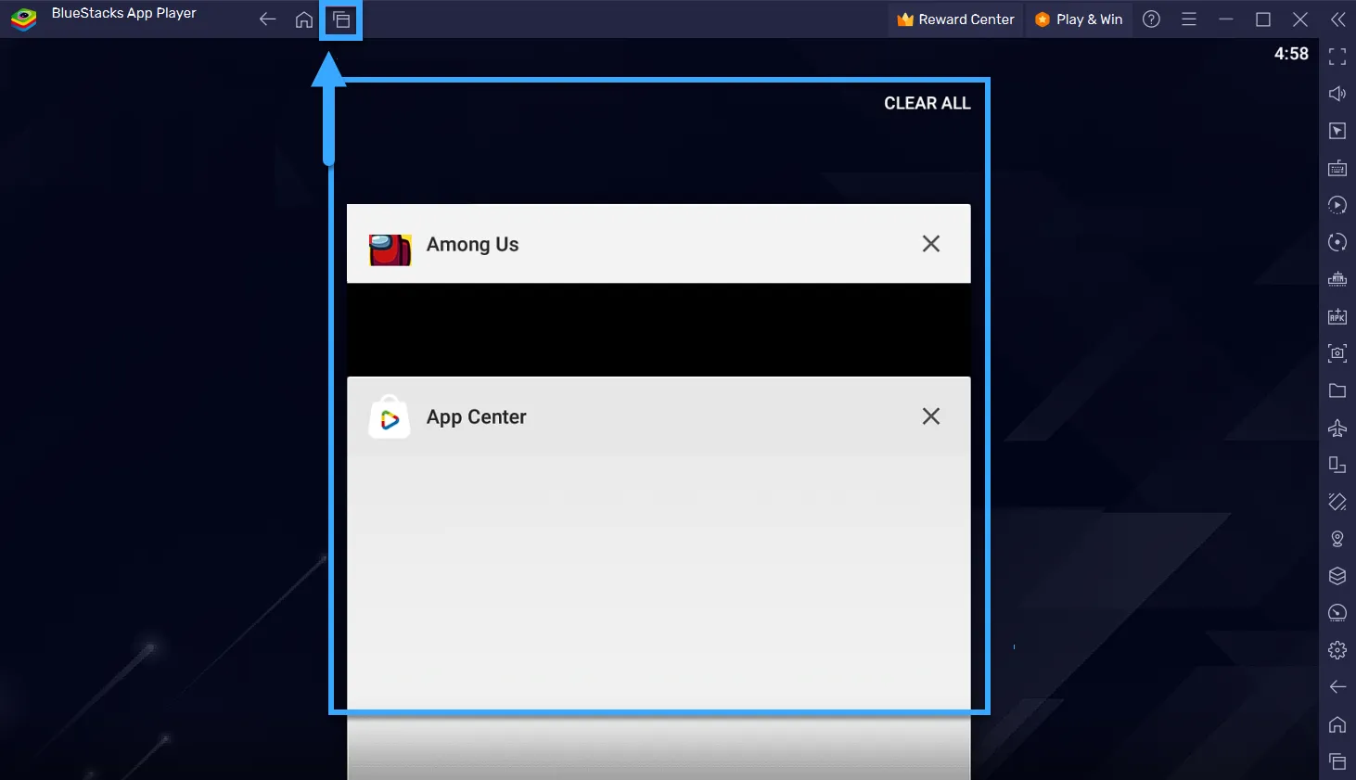The image size is (1356, 780).
Task: Toggle eco mode speedometer icon
Action: [1337, 613]
